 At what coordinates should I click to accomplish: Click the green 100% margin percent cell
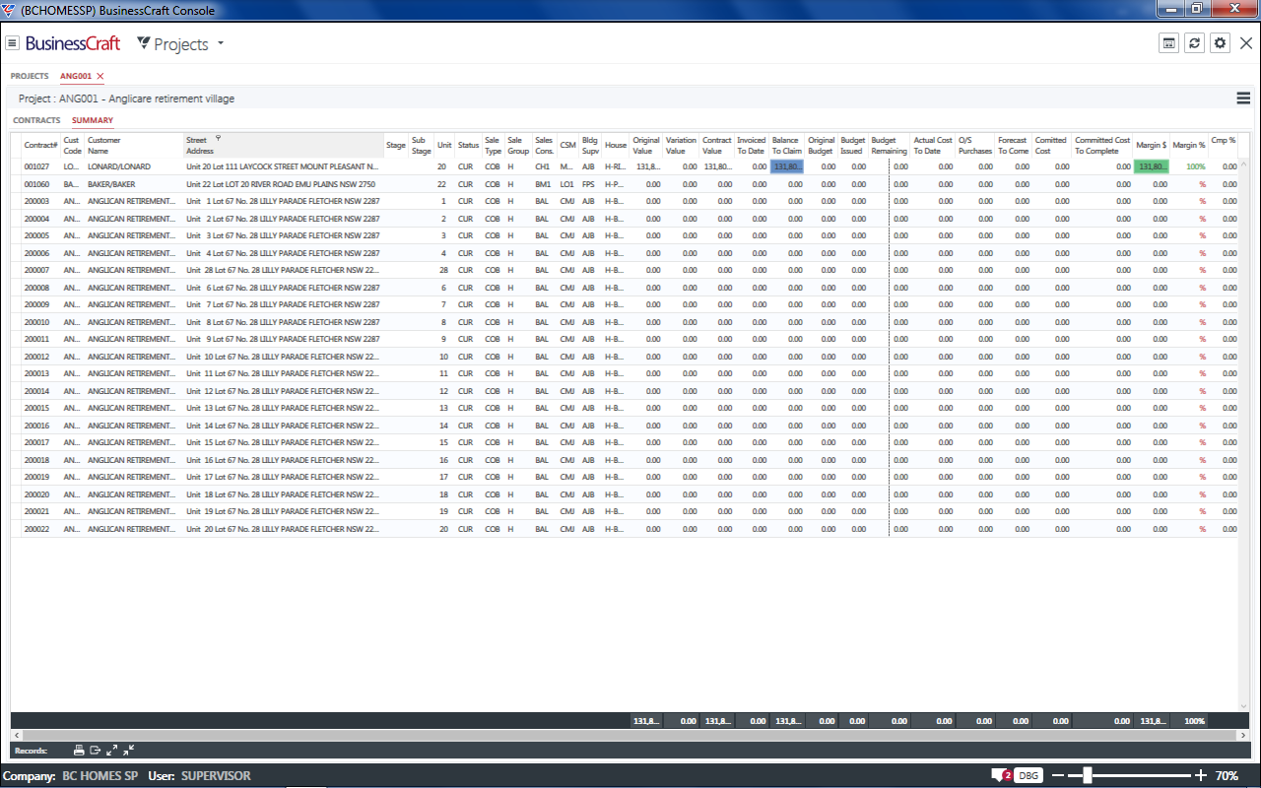pyautogui.click(x=1189, y=166)
